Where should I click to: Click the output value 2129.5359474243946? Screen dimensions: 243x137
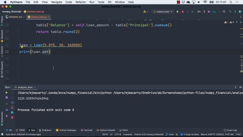(33, 99)
